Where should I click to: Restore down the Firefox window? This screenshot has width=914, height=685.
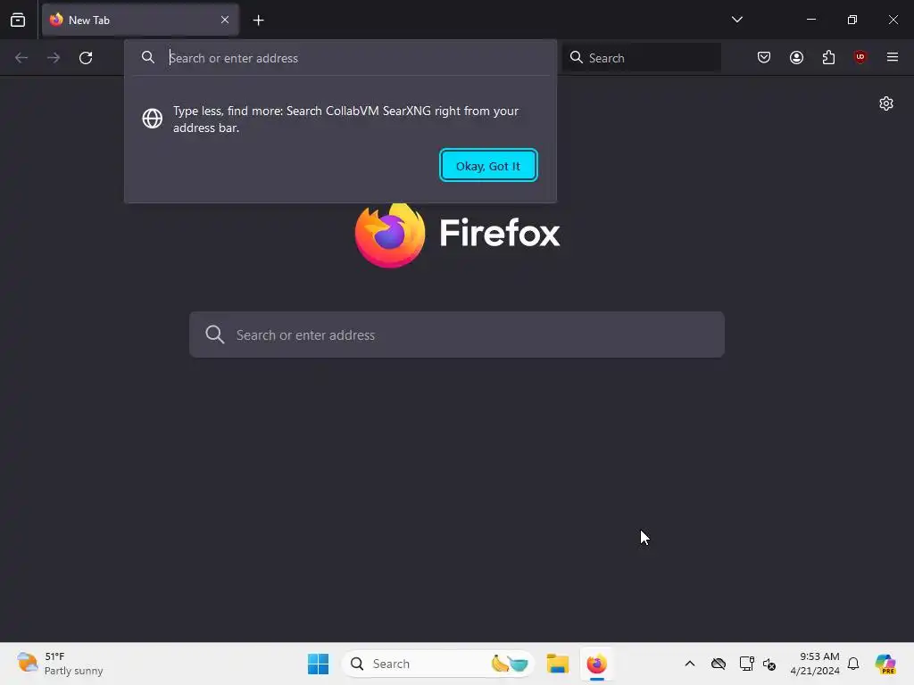(x=852, y=20)
